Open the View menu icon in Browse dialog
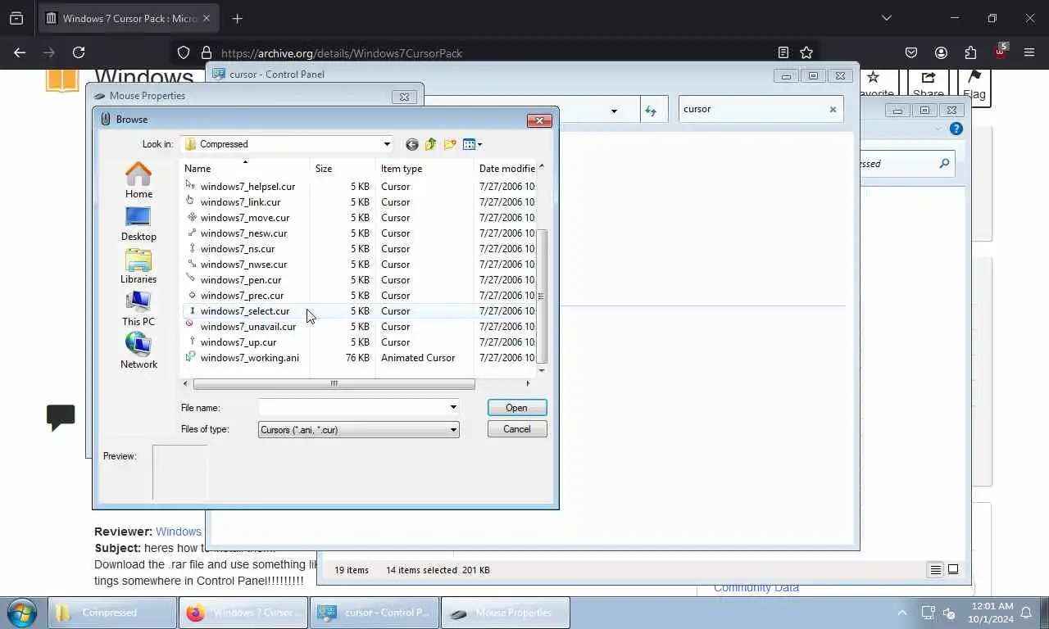Screen dimensions: 1049x629 472,144
